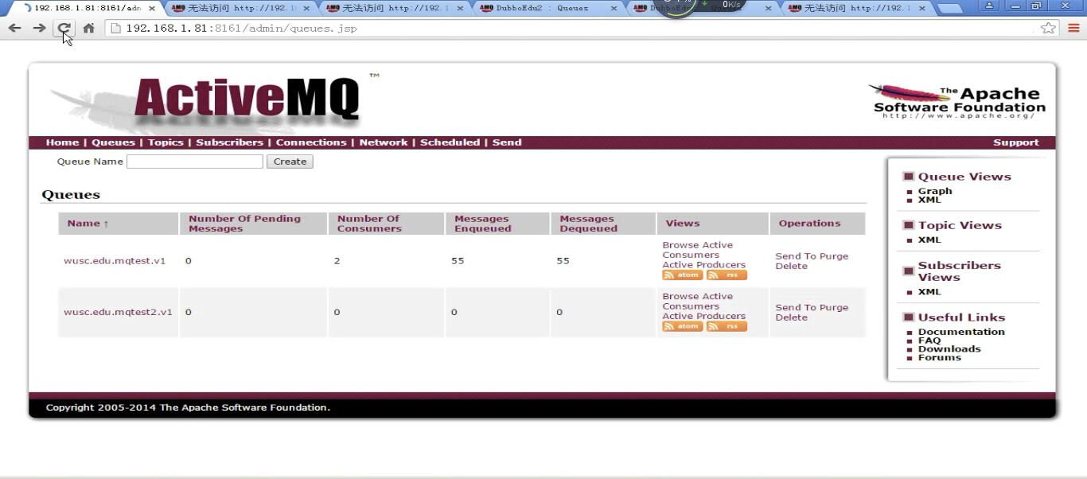The height and width of the screenshot is (479, 1087).
Task: Open a new browser tab
Action: click(949, 9)
